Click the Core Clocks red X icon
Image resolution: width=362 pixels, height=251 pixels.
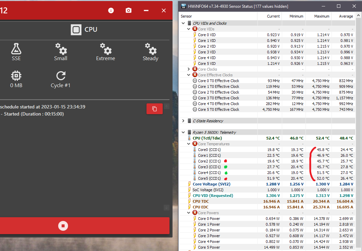pyautogui.click(x=195, y=69)
